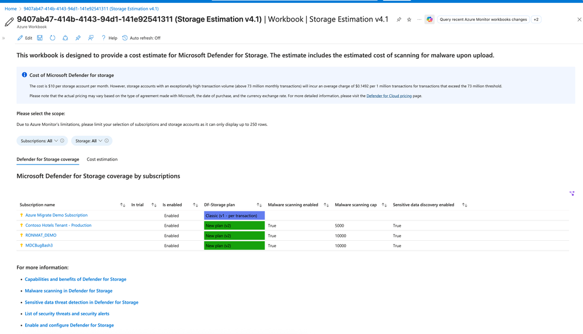
Task: Sort by Is enabled column arrows
Action: [195, 205]
